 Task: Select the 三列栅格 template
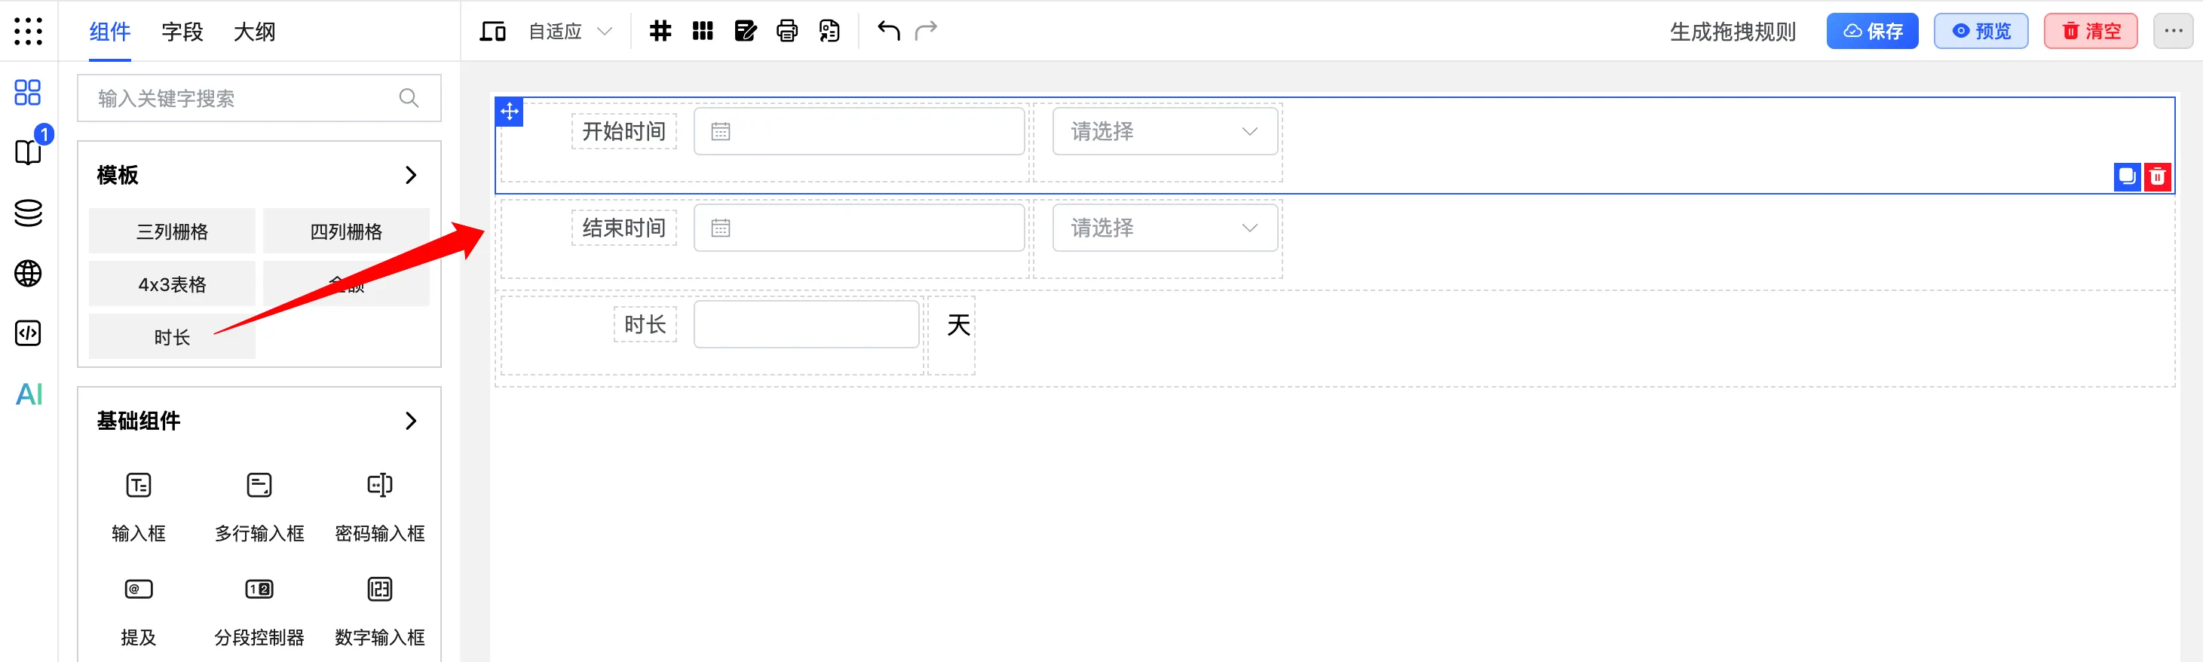pos(172,231)
